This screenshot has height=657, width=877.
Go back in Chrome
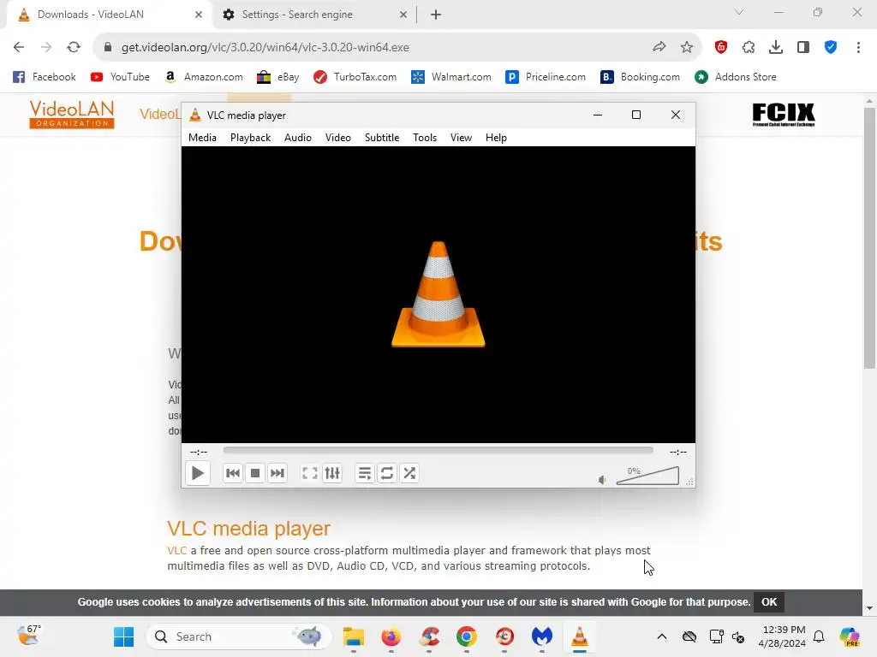pyautogui.click(x=19, y=48)
